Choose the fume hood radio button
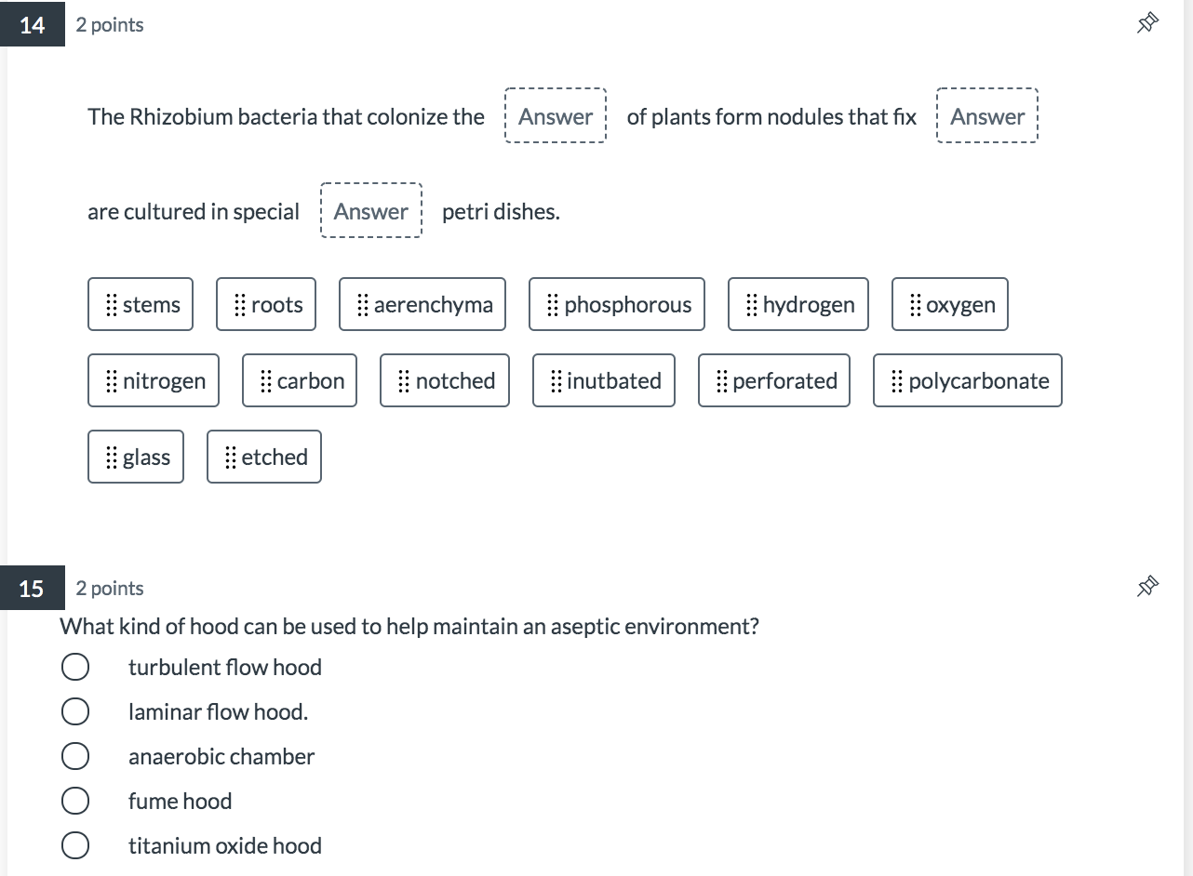Viewport: 1193px width, 876px height. (75, 802)
